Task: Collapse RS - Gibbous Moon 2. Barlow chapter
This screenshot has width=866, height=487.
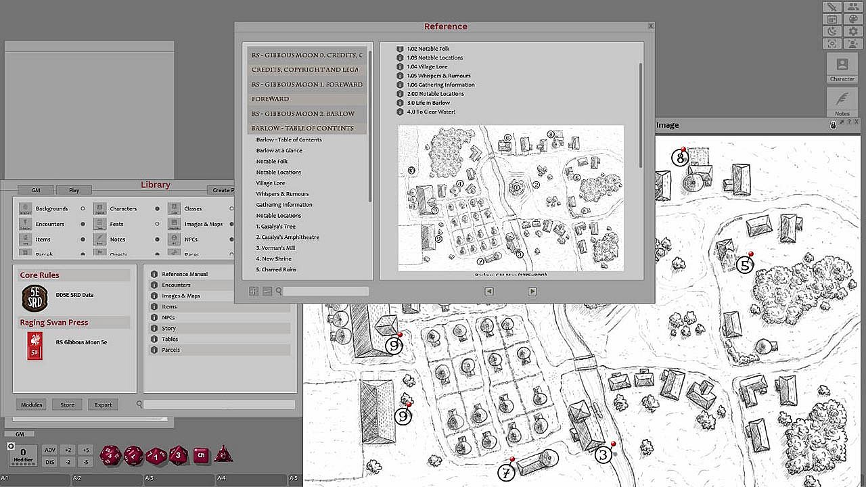Action: click(x=307, y=114)
